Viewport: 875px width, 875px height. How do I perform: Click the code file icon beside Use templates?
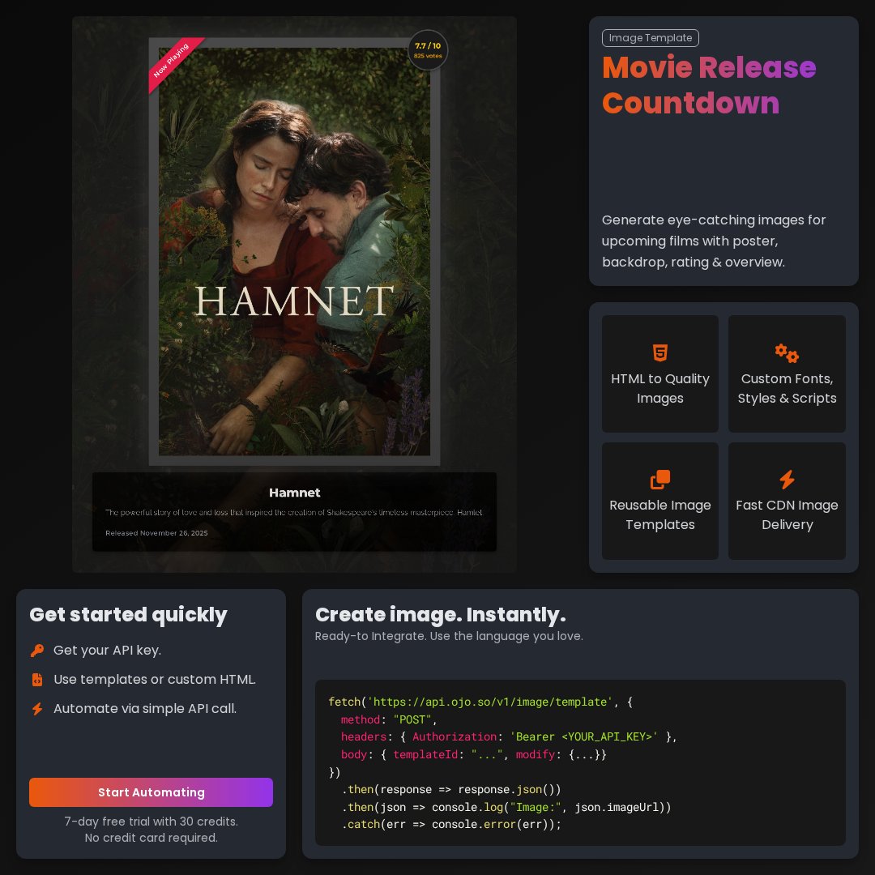[37, 679]
